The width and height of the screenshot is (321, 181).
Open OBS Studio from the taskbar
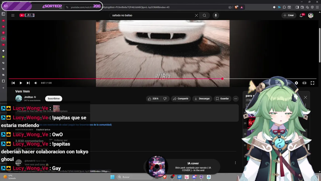coord(172,177)
